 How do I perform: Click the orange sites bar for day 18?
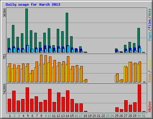click(86, 81)
